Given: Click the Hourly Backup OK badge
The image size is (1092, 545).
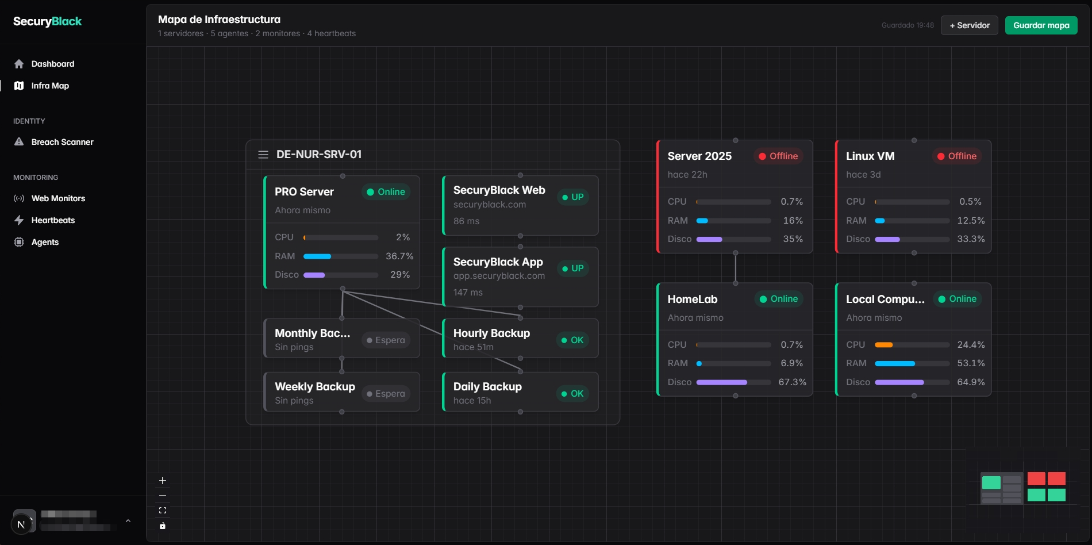Looking at the screenshot, I should (573, 340).
